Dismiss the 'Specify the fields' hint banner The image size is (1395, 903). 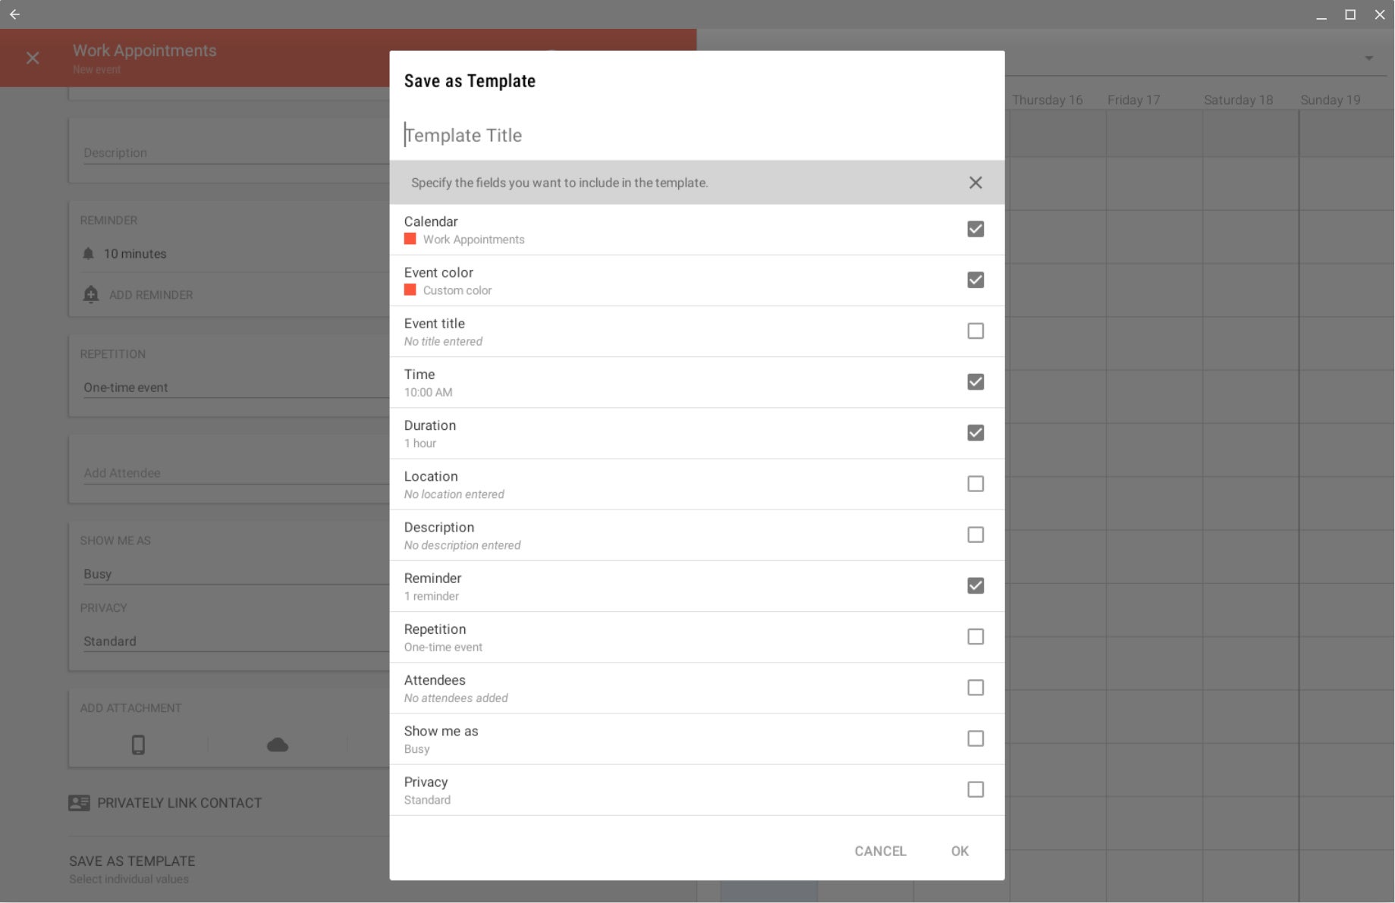pos(976,183)
